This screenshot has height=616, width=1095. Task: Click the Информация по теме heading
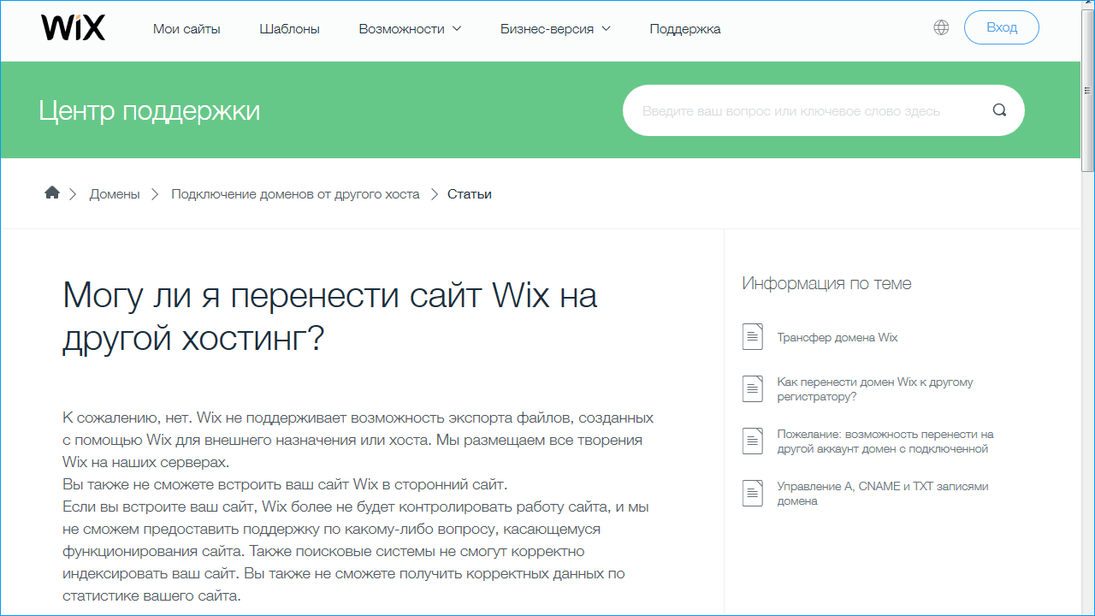827,283
